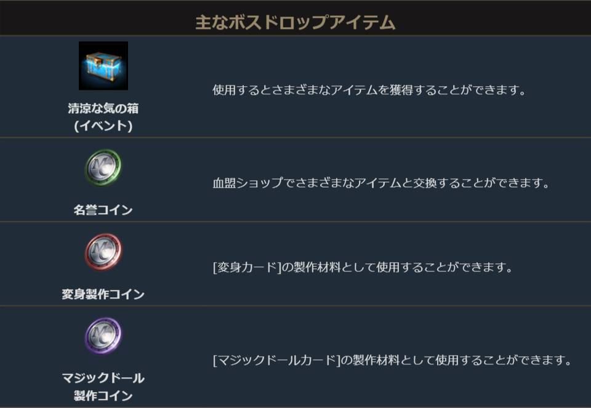This screenshot has height=408, width=591.
Task: Click the 清涼な気の箱 item name
Action: coord(103,109)
